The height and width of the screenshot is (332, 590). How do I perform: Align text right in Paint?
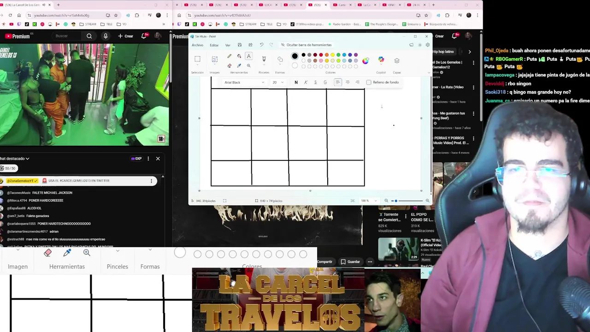point(357,82)
